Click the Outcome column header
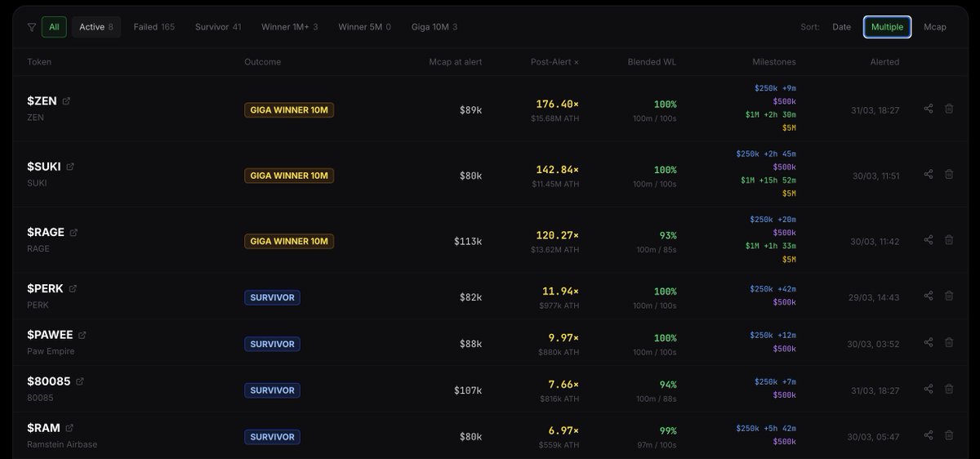This screenshot has height=459, width=980. [262, 62]
